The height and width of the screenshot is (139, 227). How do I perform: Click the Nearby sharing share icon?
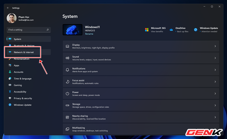(67, 117)
